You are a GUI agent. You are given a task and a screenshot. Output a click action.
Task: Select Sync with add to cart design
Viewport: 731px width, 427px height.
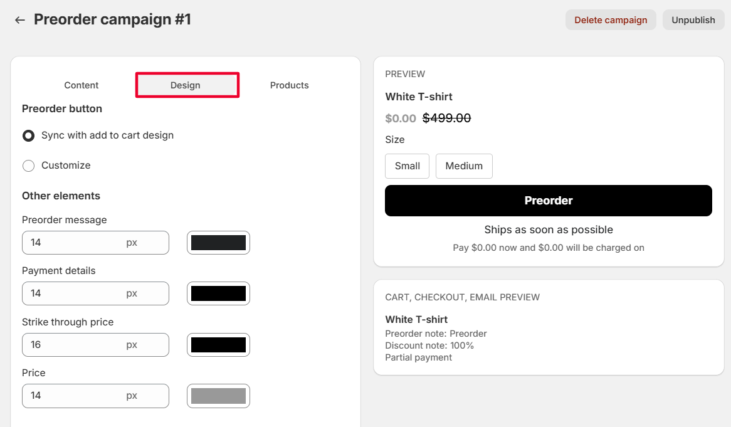[28, 135]
